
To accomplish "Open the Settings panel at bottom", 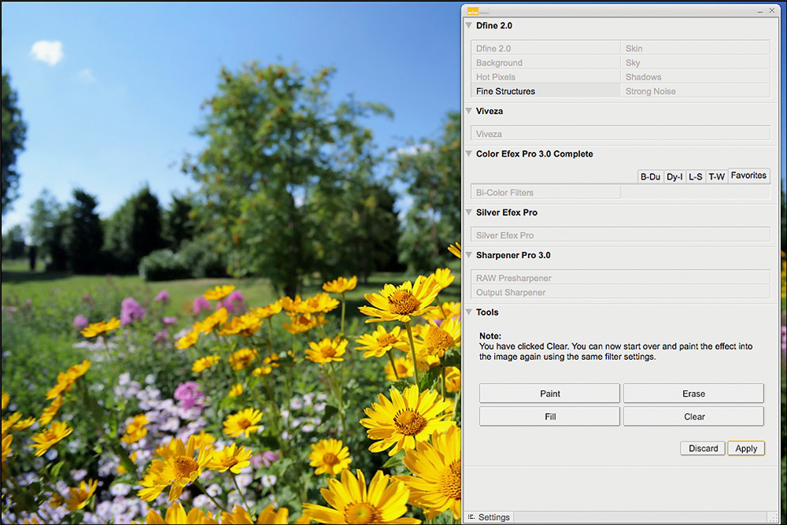I will [489, 517].
